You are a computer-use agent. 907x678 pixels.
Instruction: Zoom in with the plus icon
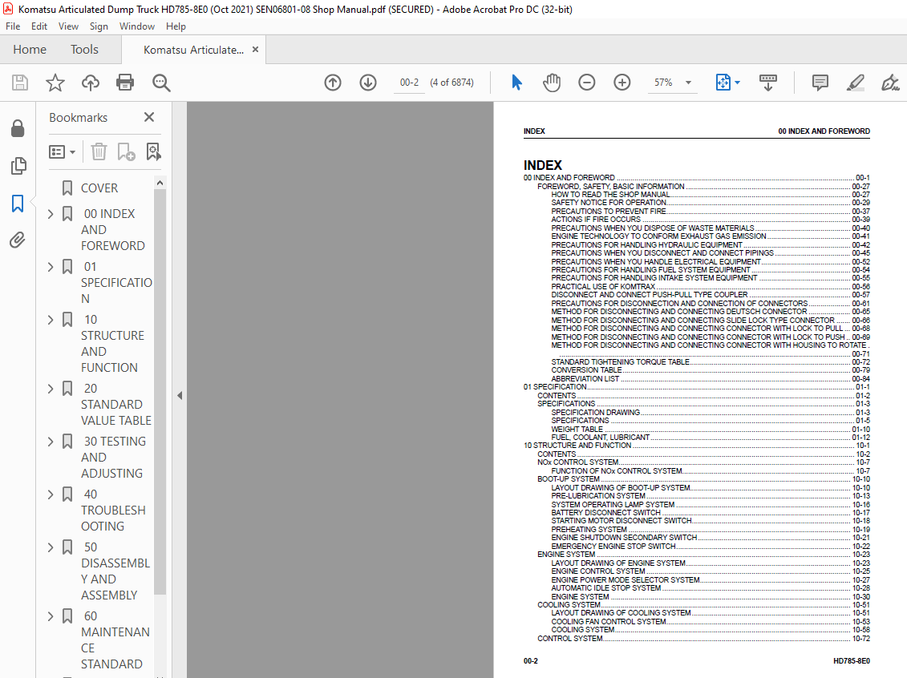tap(622, 83)
